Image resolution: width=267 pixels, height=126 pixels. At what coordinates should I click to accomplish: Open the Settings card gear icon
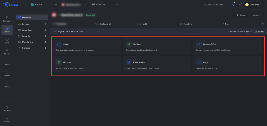click(x=129, y=44)
